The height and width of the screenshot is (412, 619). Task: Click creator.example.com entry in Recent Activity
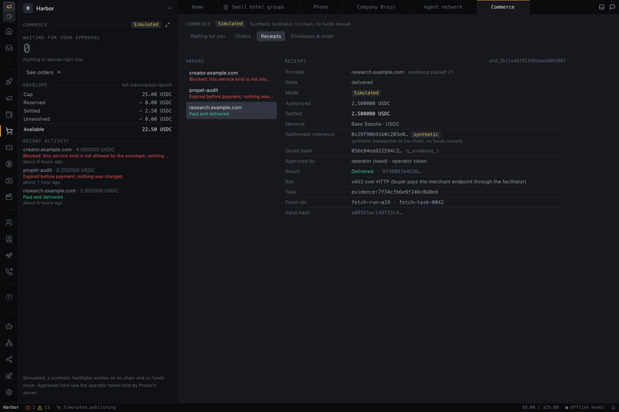click(x=97, y=156)
